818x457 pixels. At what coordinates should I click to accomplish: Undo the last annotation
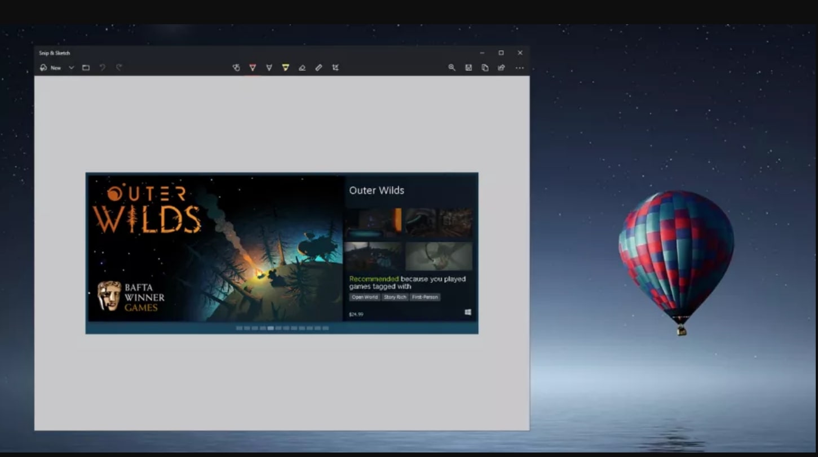coord(102,68)
